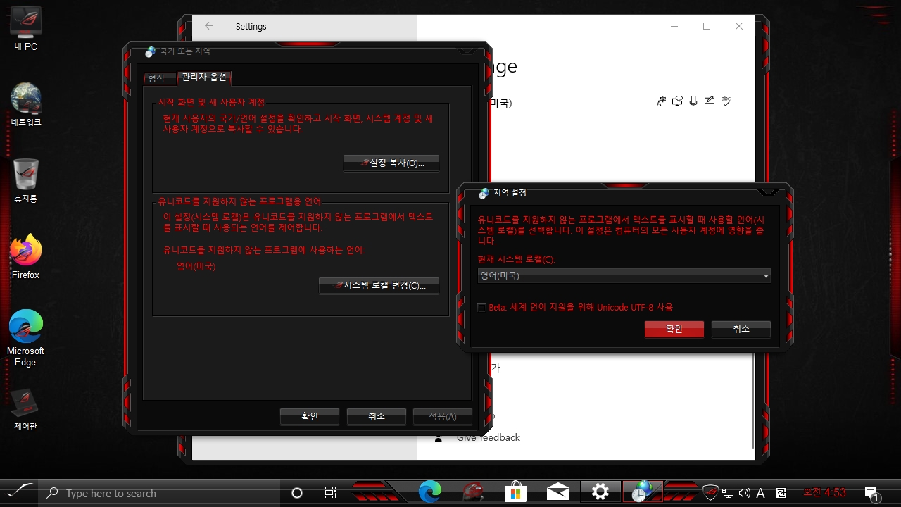
Task: Open the notification center icon
Action: point(871,494)
